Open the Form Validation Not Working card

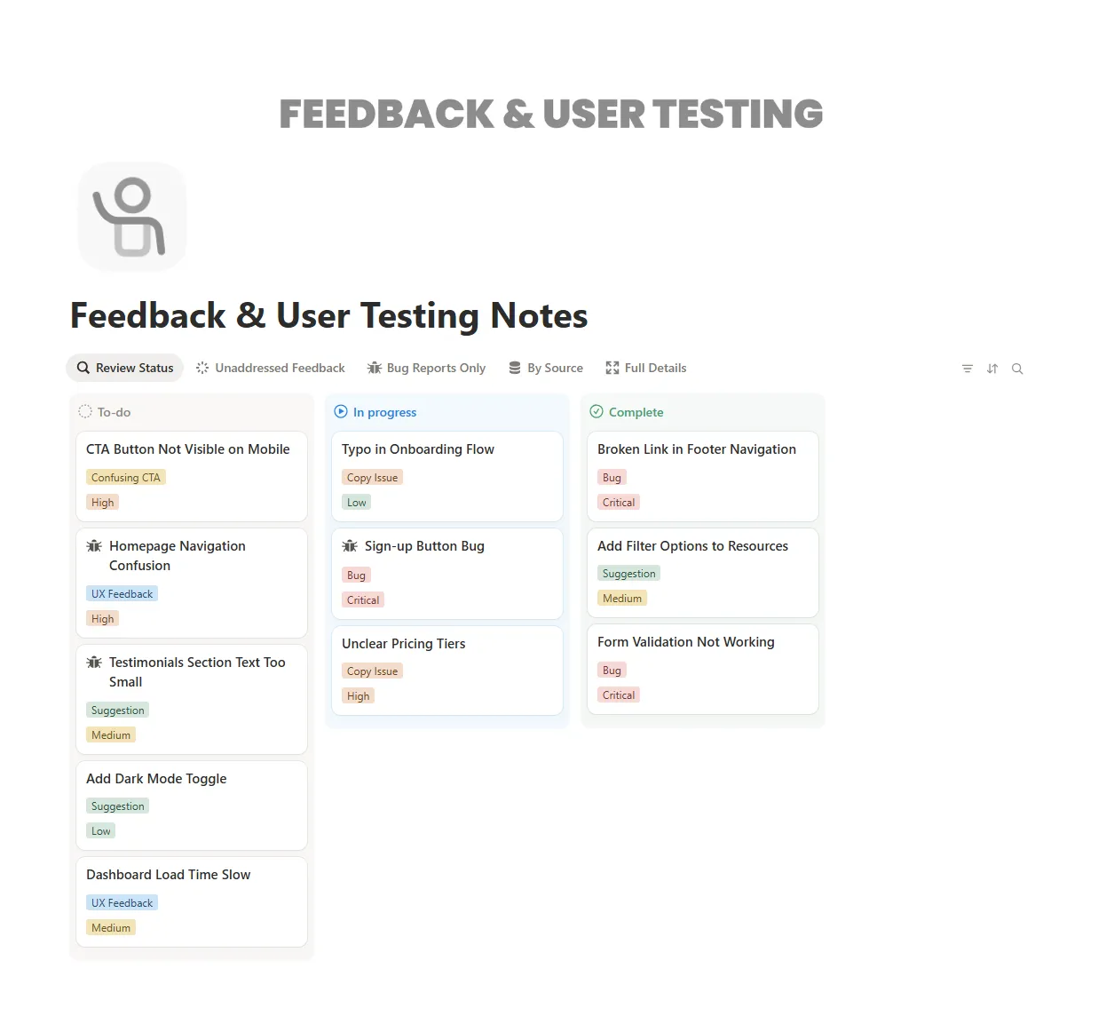tap(685, 641)
